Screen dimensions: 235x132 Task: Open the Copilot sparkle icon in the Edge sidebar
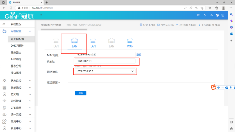[231, 21]
